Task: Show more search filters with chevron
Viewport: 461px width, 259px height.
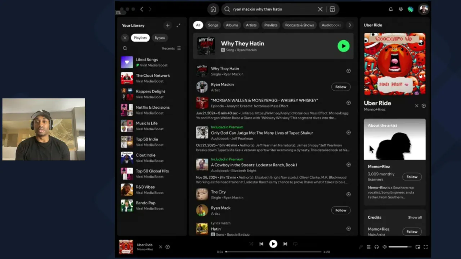Action: coord(349,25)
